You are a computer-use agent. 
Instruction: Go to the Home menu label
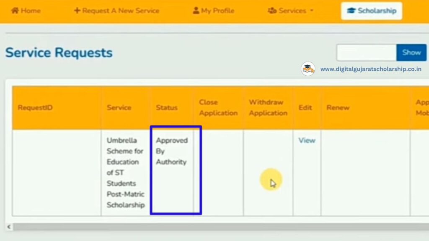tap(31, 11)
